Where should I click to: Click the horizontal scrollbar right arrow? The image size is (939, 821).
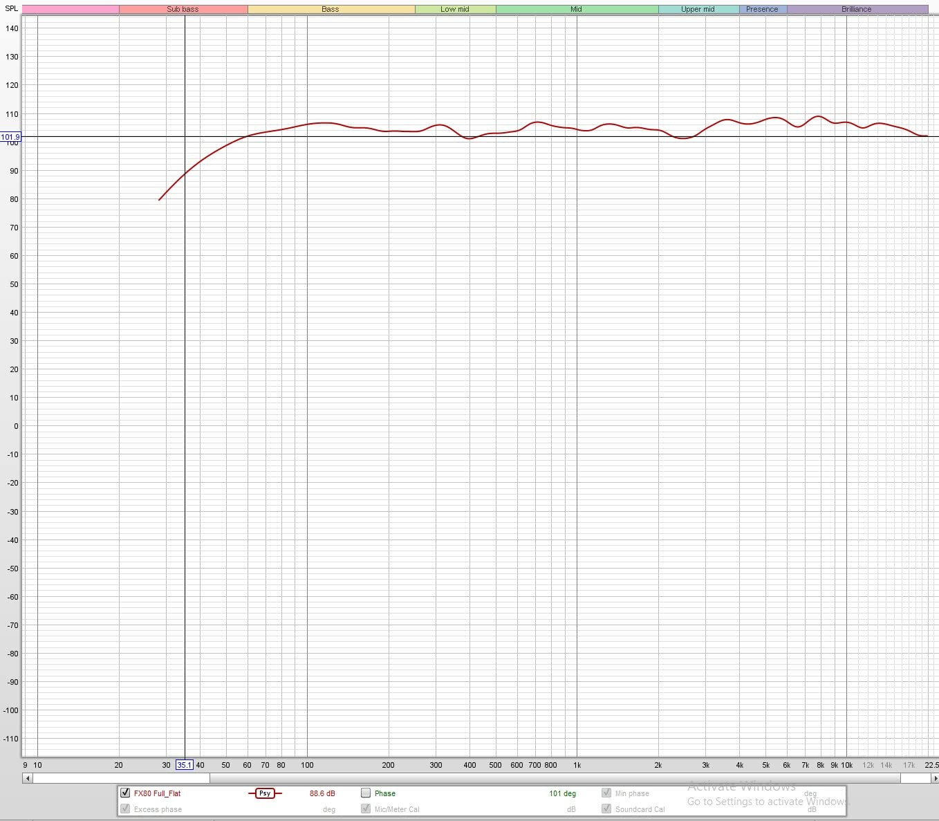(x=935, y=778)
